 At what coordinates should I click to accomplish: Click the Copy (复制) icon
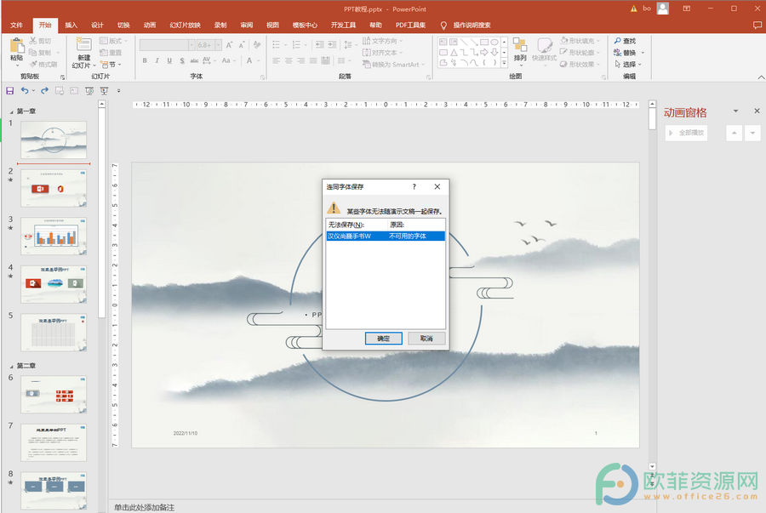(x=33, y=52)
